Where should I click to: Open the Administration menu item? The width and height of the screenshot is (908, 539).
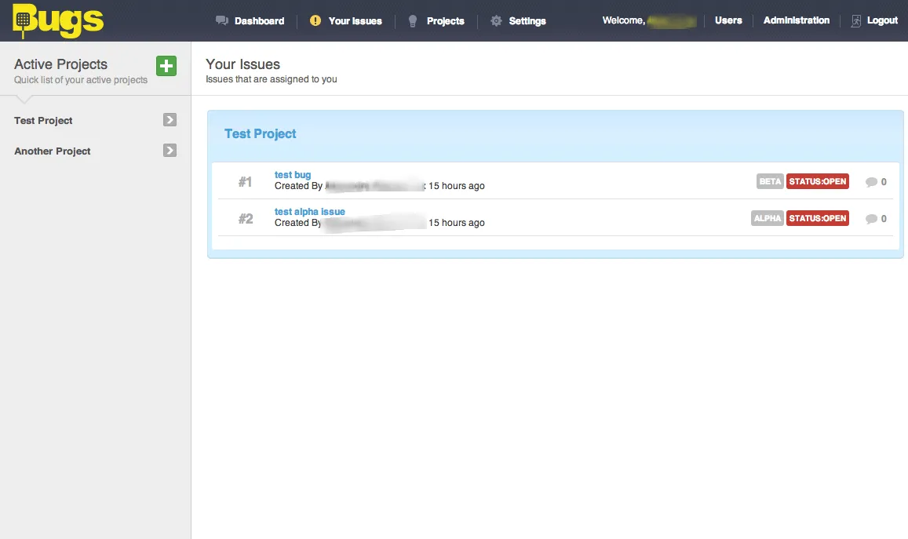796,20
